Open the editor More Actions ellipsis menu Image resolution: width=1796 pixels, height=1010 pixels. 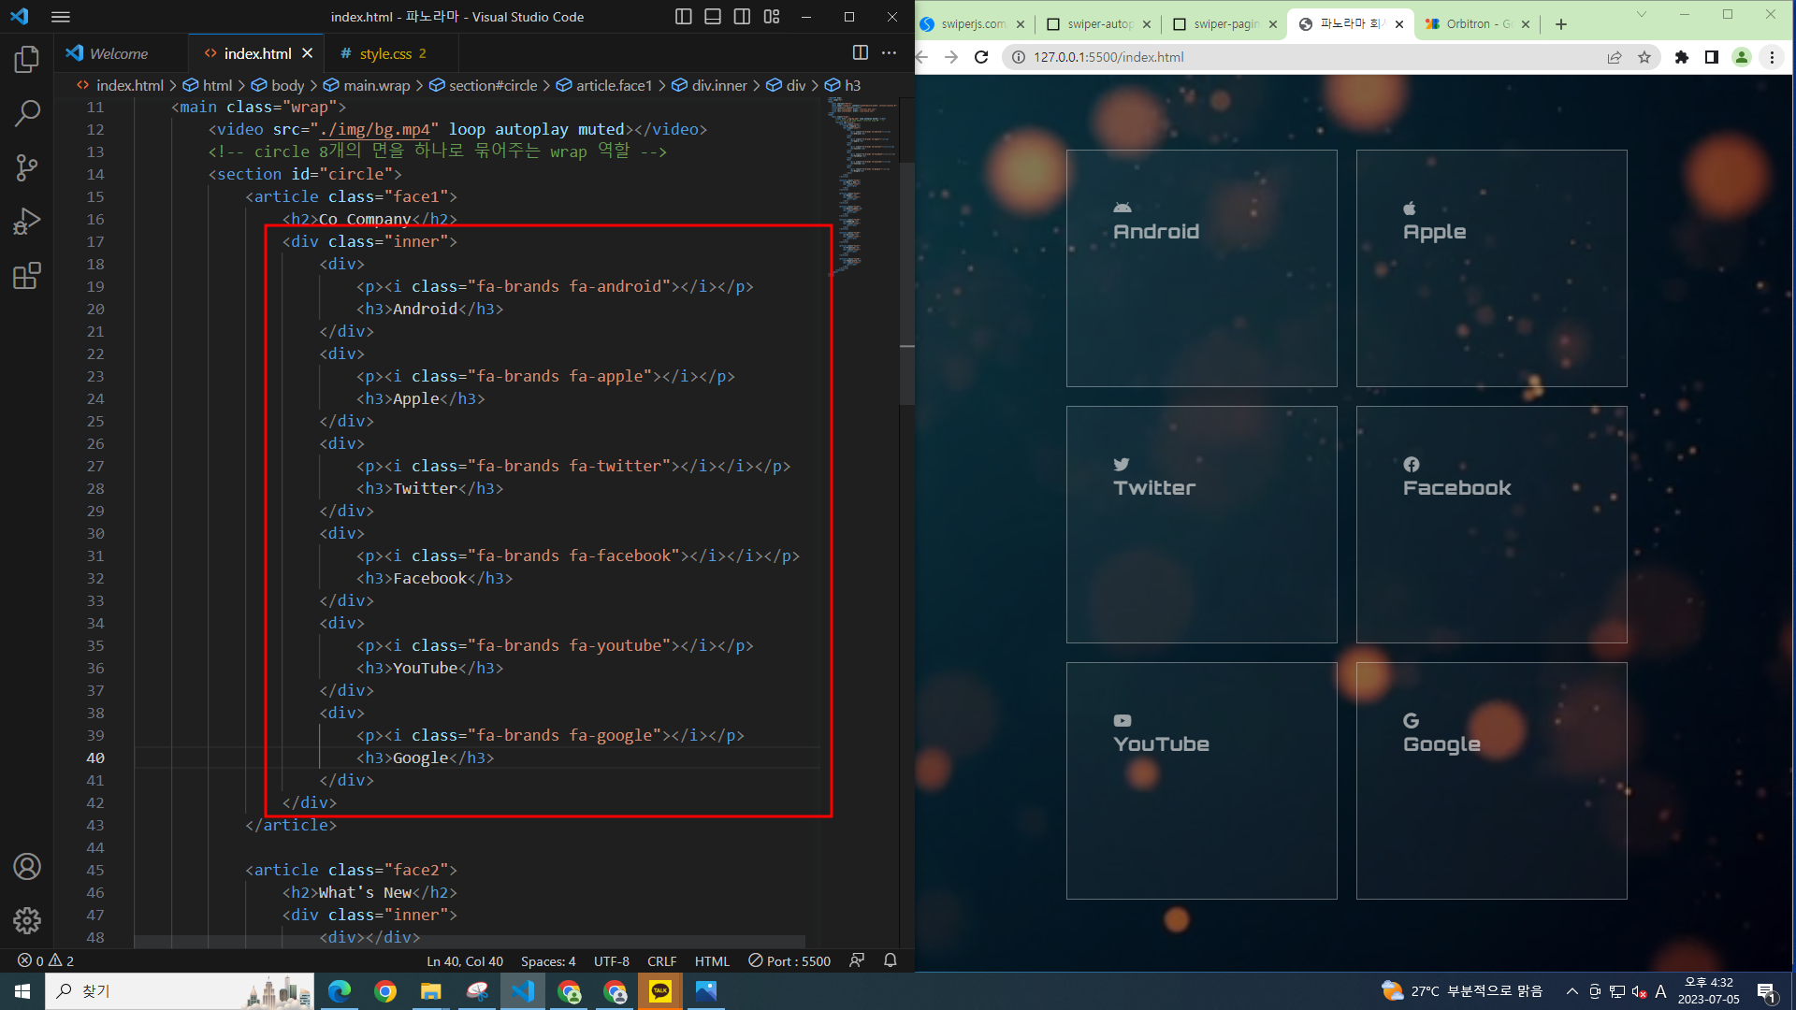point(889,53)
